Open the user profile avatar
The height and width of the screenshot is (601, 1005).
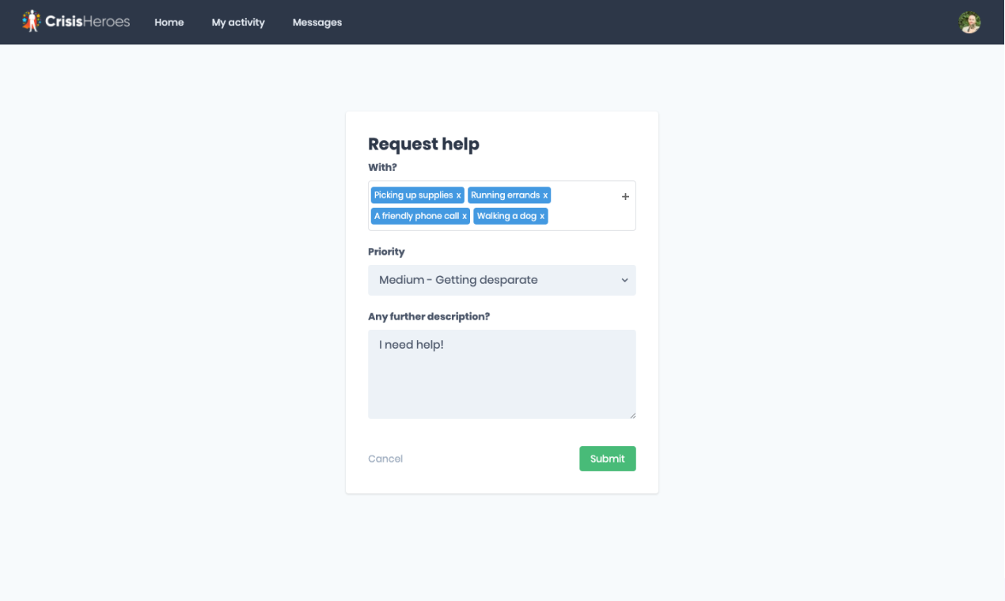[x=969, y=22]
